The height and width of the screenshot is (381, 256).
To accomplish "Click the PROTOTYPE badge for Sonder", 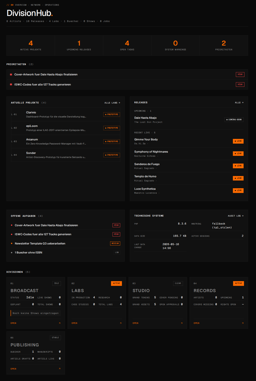I will tap(112, 155).
